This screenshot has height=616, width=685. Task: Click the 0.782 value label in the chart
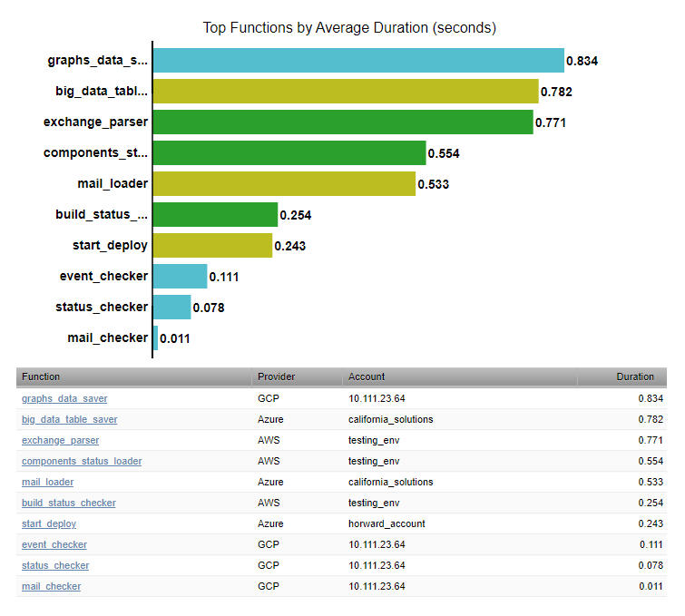point(556,92)
